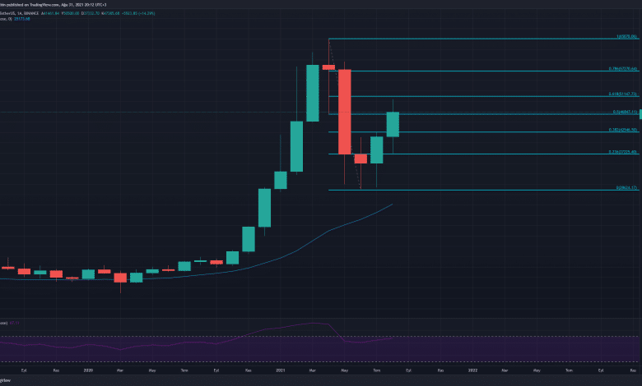Click the TetherUS BINANCE symbol legend
The width and height of the screenshot is (642, 386).
click(16, 12)
